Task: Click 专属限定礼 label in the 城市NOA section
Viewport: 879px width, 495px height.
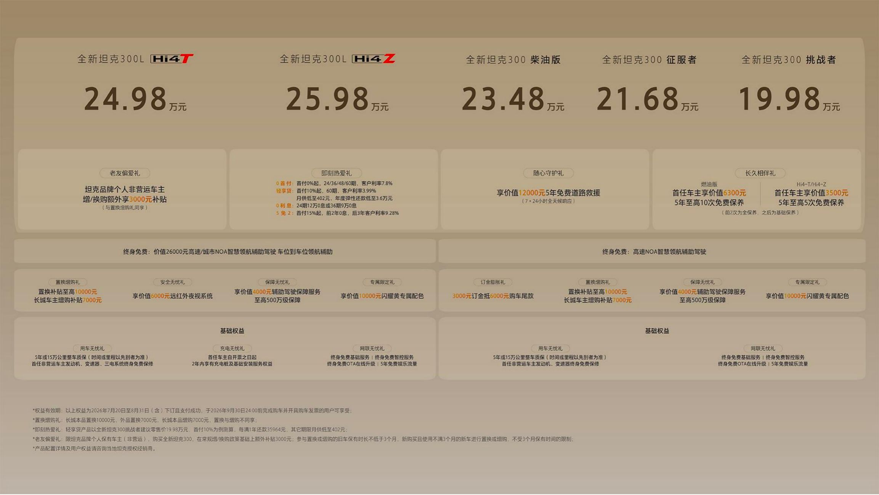Action: [x=382, y=282]
